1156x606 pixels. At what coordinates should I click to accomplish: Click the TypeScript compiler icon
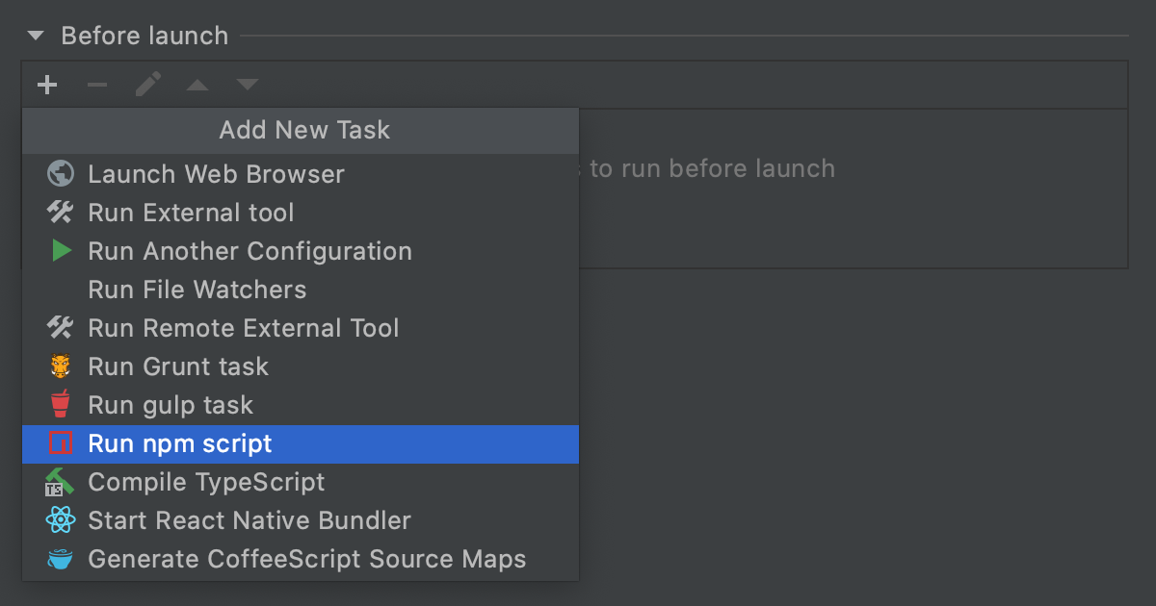pyautogui.click(x=60, y=482)
